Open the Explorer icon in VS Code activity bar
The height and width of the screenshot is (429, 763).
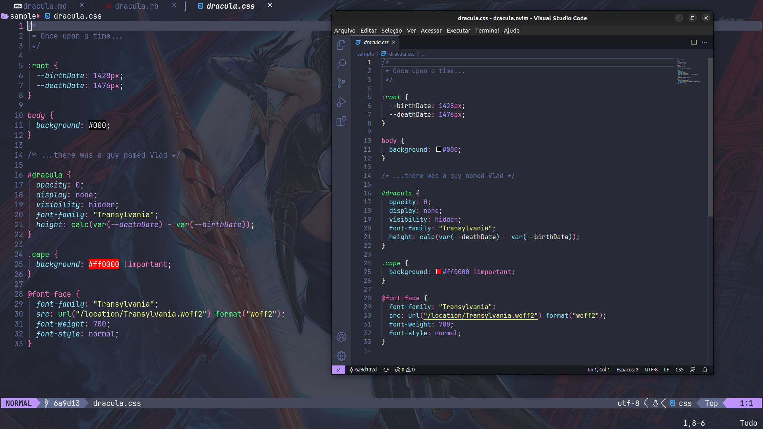(341, 45)
